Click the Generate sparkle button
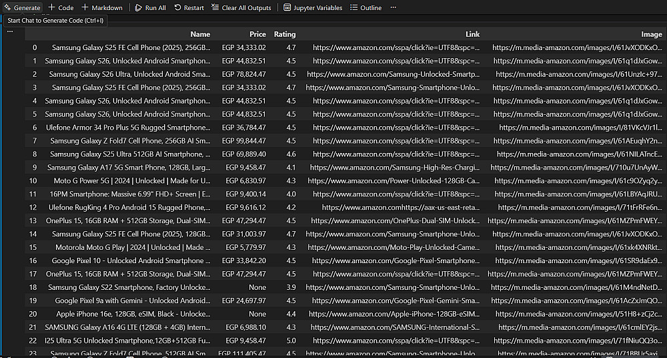This screenshot has width=667, height=358. pos(22,7)
